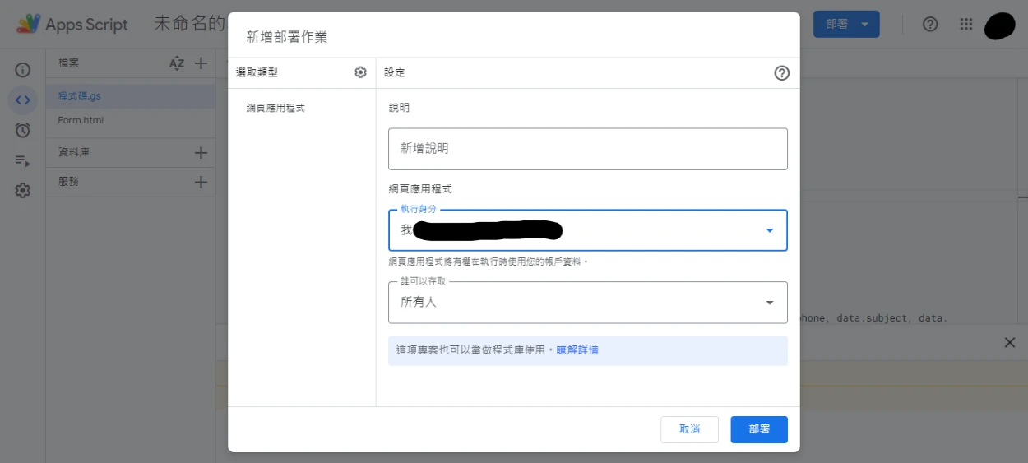
Task: Open project settings gear in sidebar
Action: tap(23, 191)
